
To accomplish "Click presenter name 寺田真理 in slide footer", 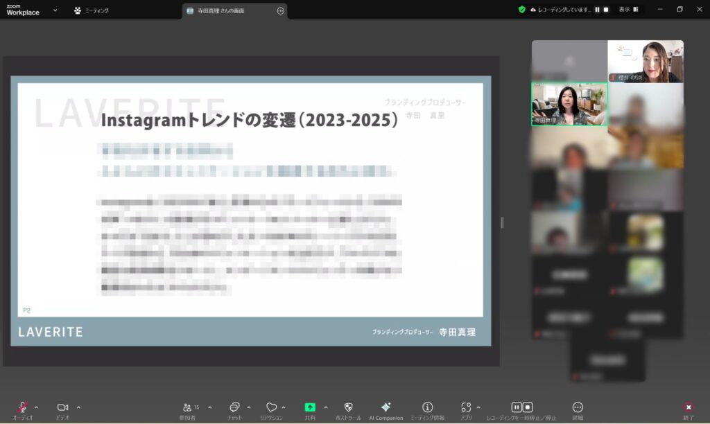I will (458, 332).
